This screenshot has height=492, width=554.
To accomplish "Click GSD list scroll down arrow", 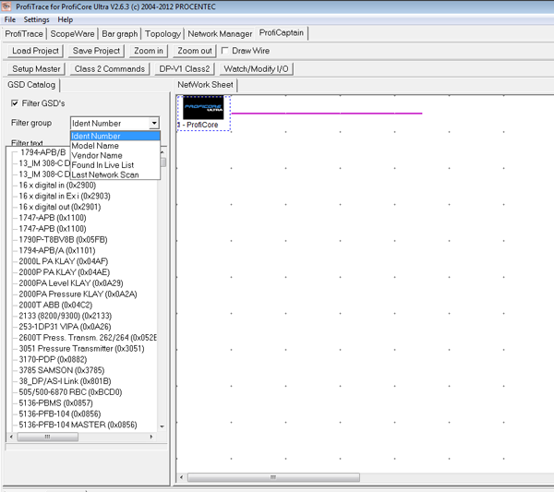I will [x=163, y=426].
